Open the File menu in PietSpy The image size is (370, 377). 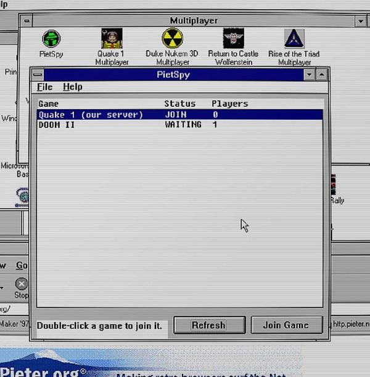45,87
